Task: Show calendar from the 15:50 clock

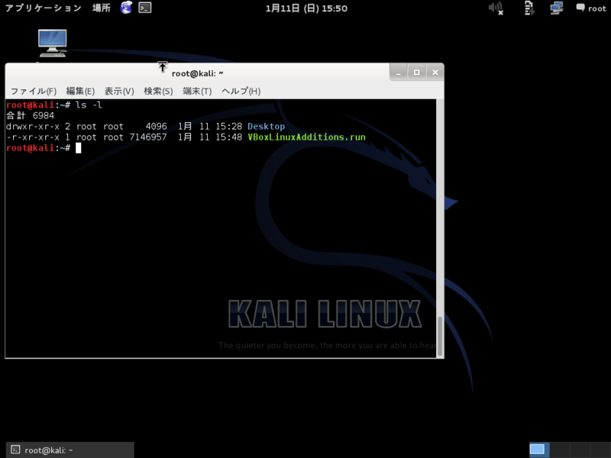Action: [306, 8]
